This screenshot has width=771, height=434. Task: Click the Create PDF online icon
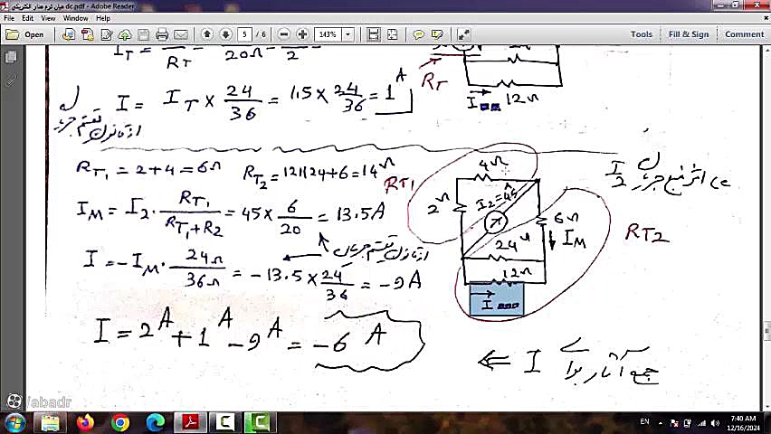click(88, 34)
